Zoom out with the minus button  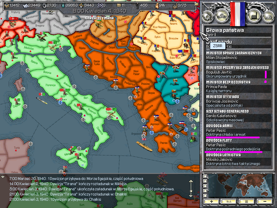click(x=265, y=201)
